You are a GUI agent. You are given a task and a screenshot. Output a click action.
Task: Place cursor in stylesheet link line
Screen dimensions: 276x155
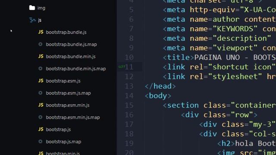[x=220, y=77]
